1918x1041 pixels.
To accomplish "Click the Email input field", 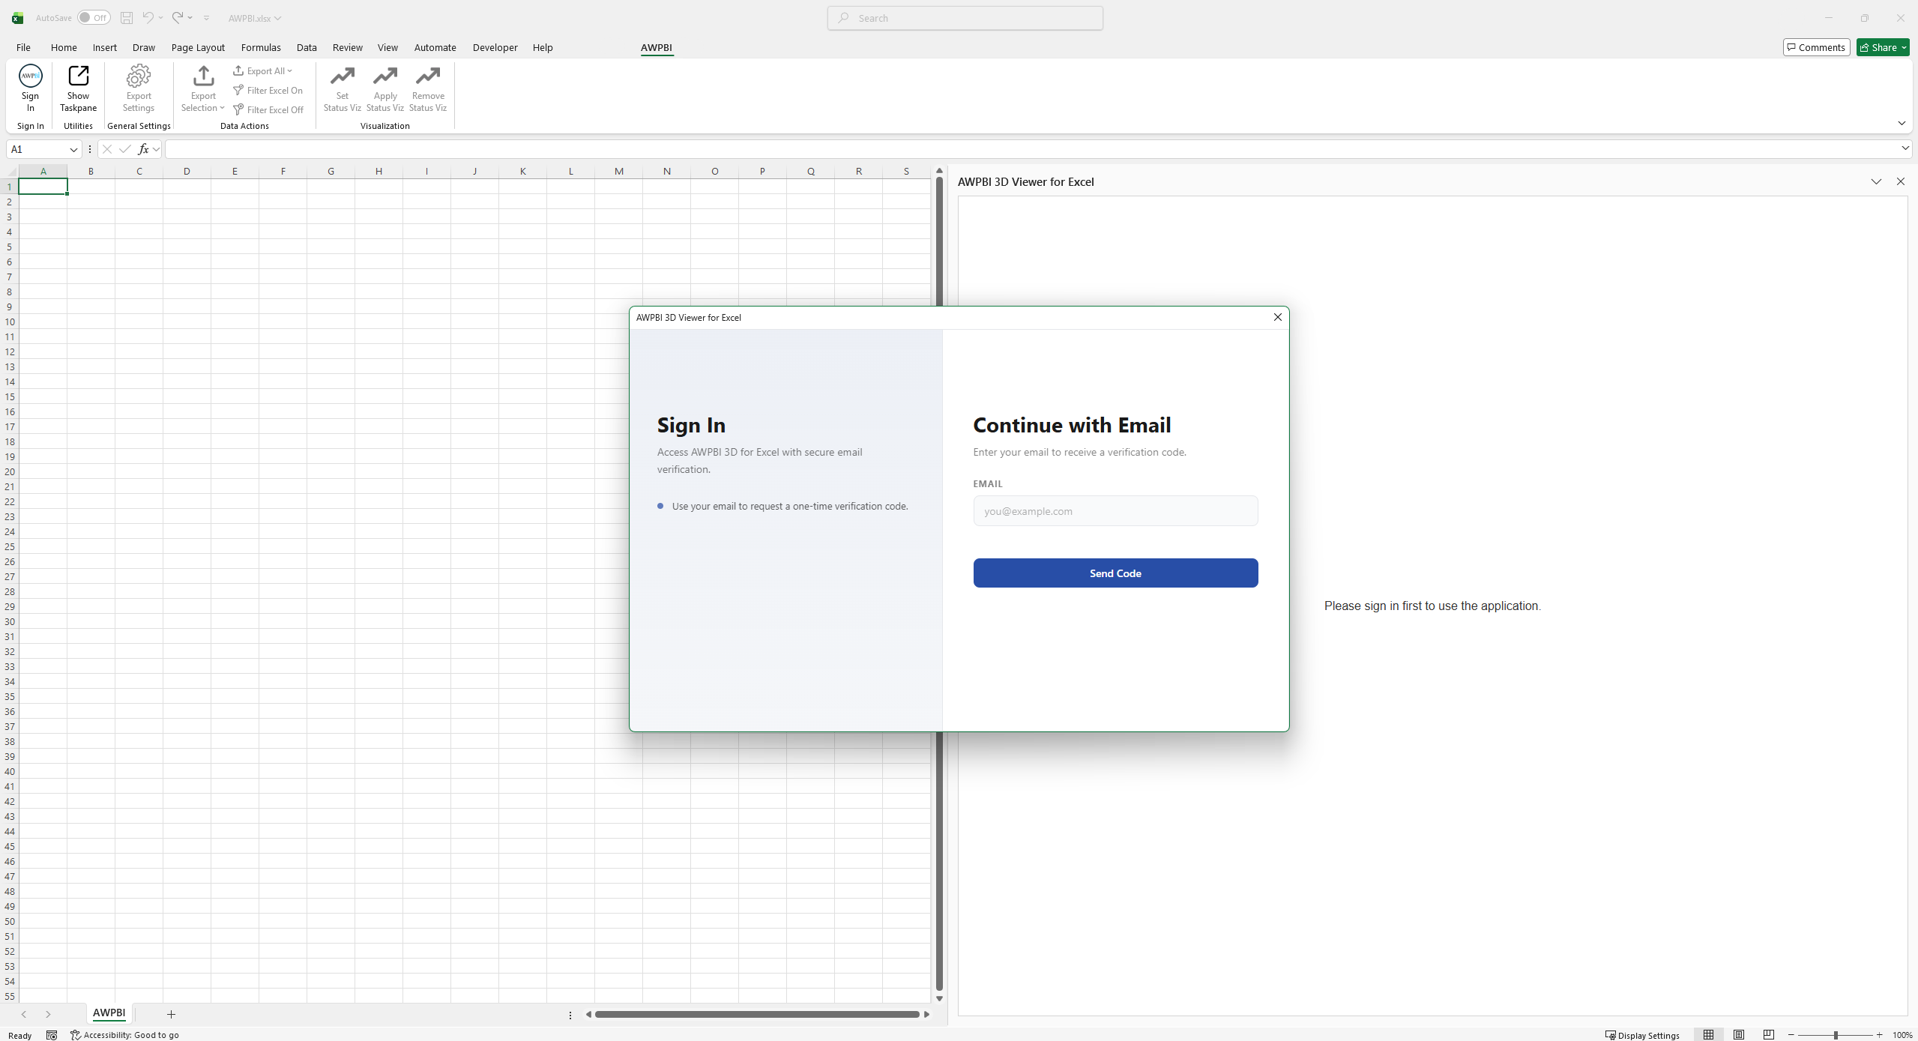I will tap(1115, 510).
